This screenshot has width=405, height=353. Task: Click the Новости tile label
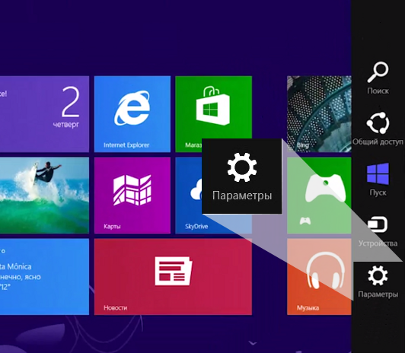115,307
